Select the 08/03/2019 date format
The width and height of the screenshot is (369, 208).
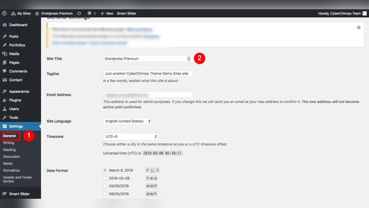105,194
